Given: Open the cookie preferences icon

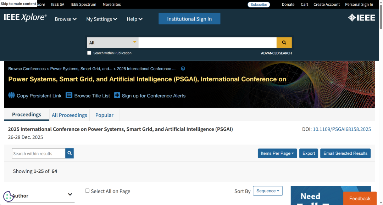Looking at the screenshot, I should click(8, 197).
